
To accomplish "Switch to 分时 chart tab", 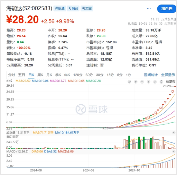I will (11, 75).
